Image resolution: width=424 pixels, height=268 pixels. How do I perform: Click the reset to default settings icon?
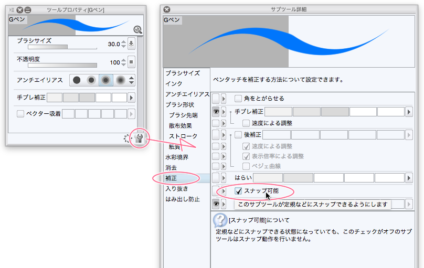pos(127,138)
